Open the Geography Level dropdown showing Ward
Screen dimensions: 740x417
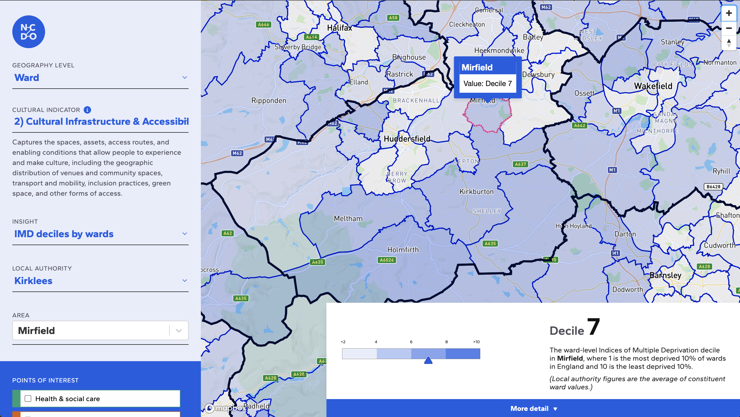pos(100,78)
